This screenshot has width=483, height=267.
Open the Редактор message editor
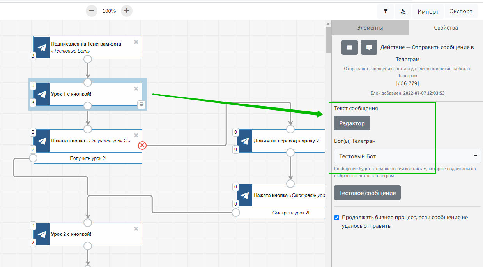[352, 123]
